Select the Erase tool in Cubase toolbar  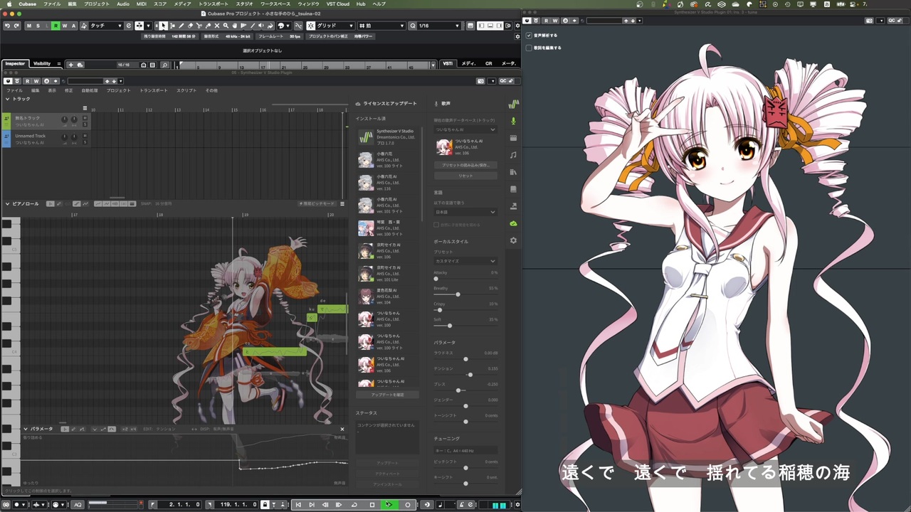tap(190, 26)
